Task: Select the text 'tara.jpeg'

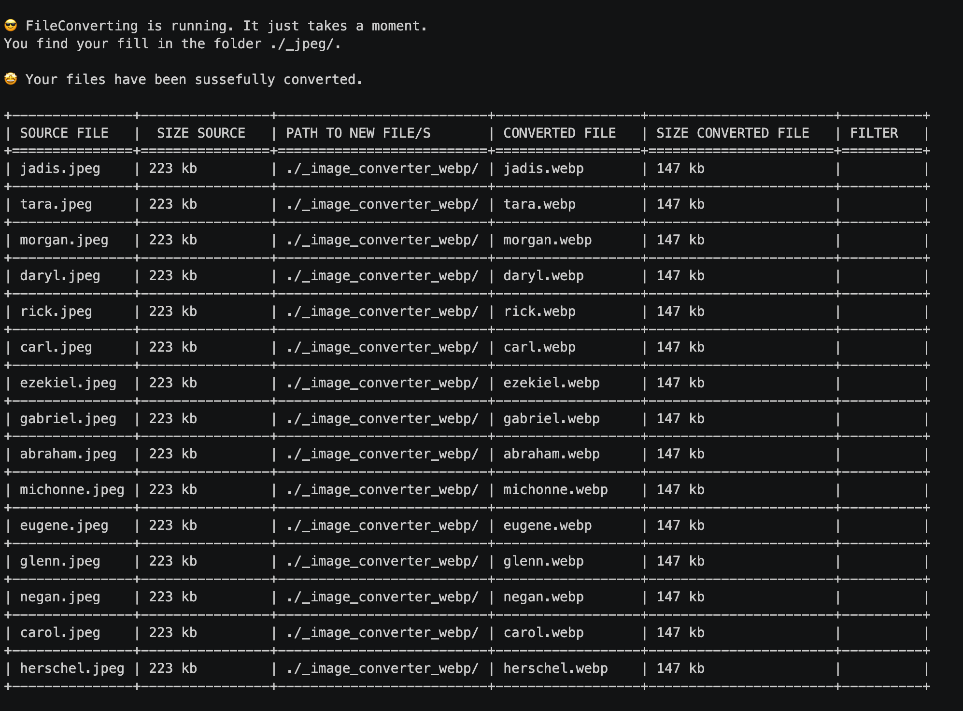Action: (56, 204)
